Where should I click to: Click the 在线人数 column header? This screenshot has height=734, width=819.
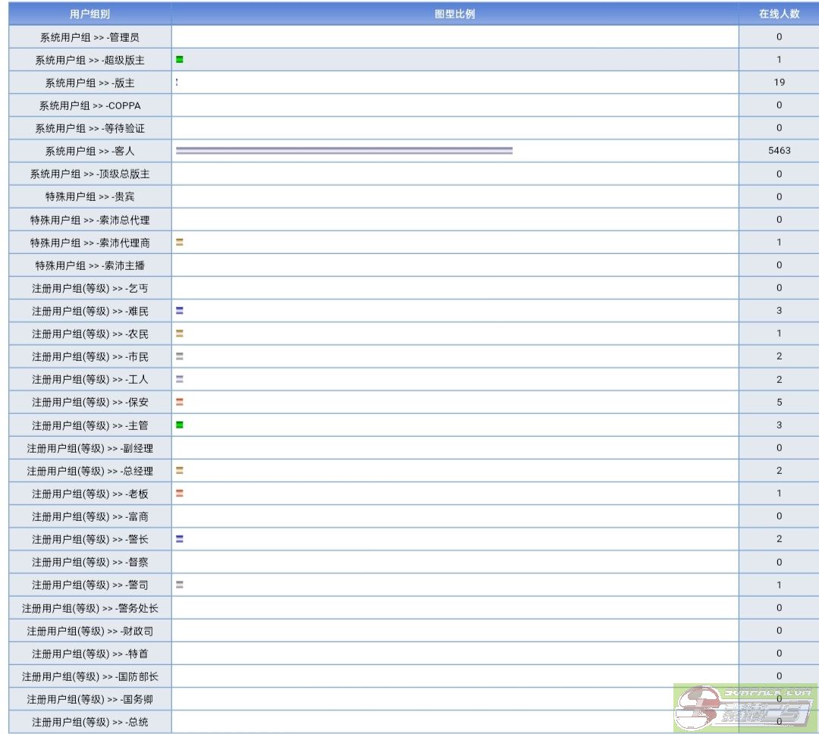(779, 14)
